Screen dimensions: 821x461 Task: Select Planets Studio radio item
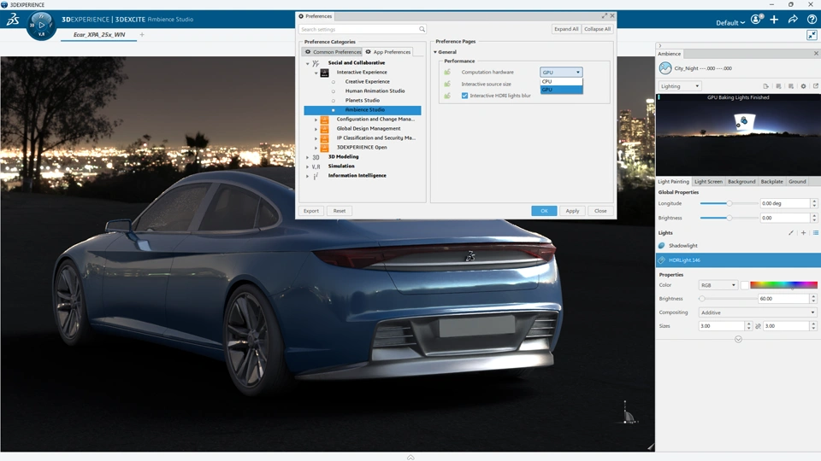[x=333, y=101]
